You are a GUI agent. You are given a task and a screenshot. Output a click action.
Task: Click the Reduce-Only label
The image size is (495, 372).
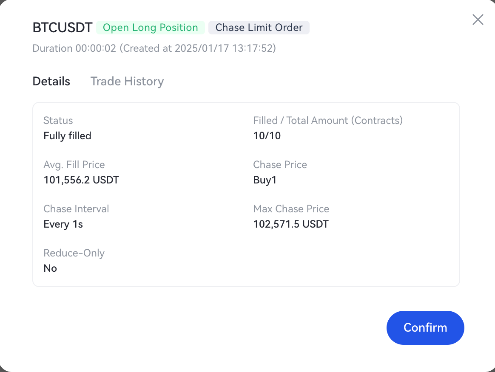[74, 253]
